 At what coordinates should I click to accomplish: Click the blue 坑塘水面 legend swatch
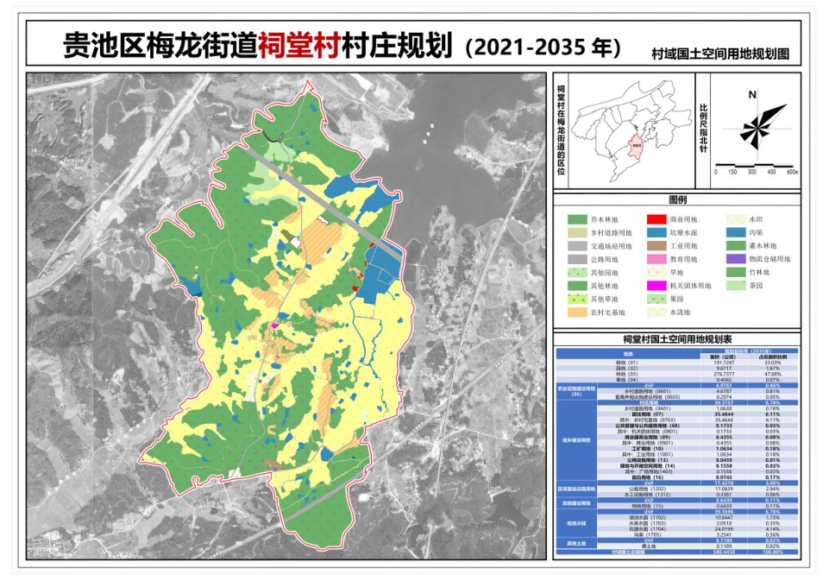[658, 233]
